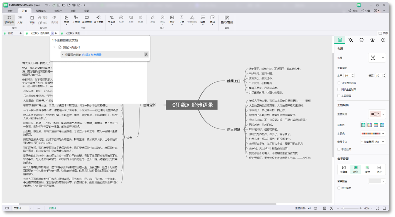The height and width of the screenshot is (217, 395).
Task: Open the 全局字体 global font dropdown
Action: 373,142
